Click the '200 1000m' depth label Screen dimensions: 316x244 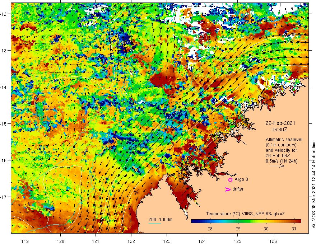[161, 220]
